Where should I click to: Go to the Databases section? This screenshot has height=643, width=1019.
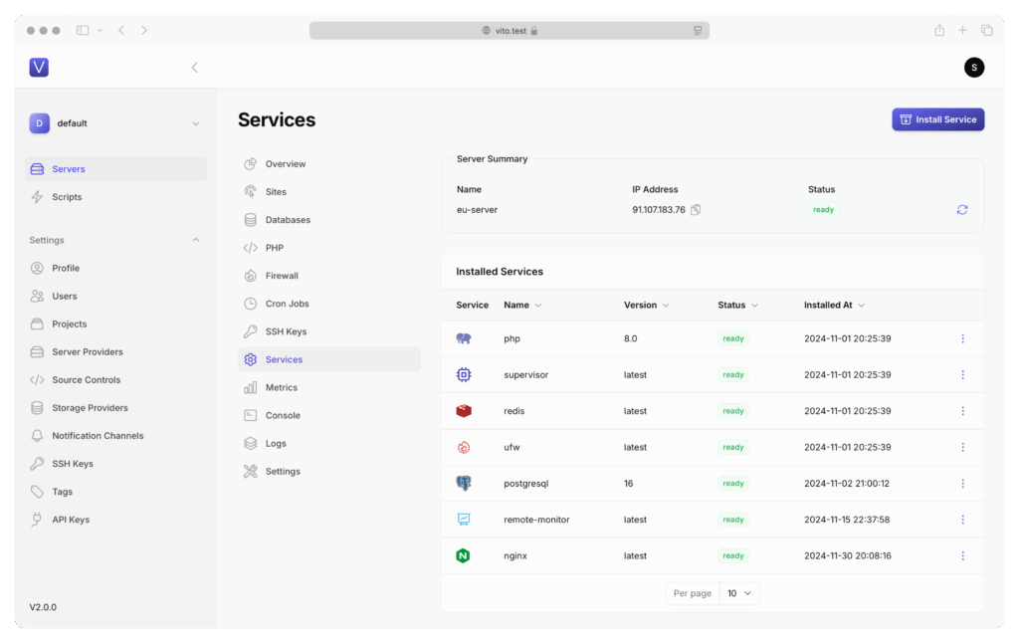(x=288, y=220)
